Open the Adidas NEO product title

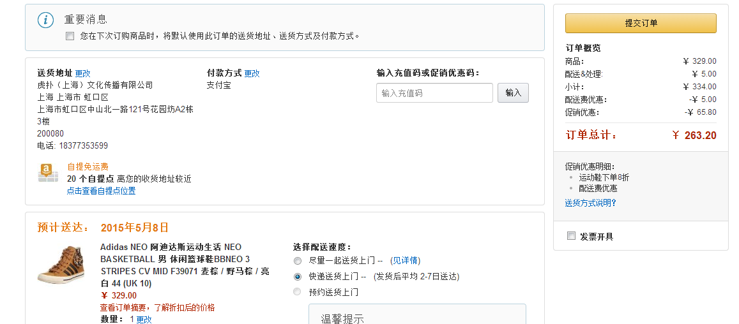click(x=185, y=265)
